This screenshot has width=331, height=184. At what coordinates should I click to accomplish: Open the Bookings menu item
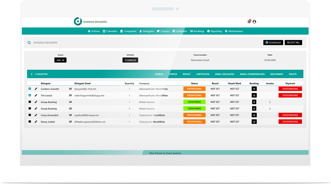coord(197,31)
